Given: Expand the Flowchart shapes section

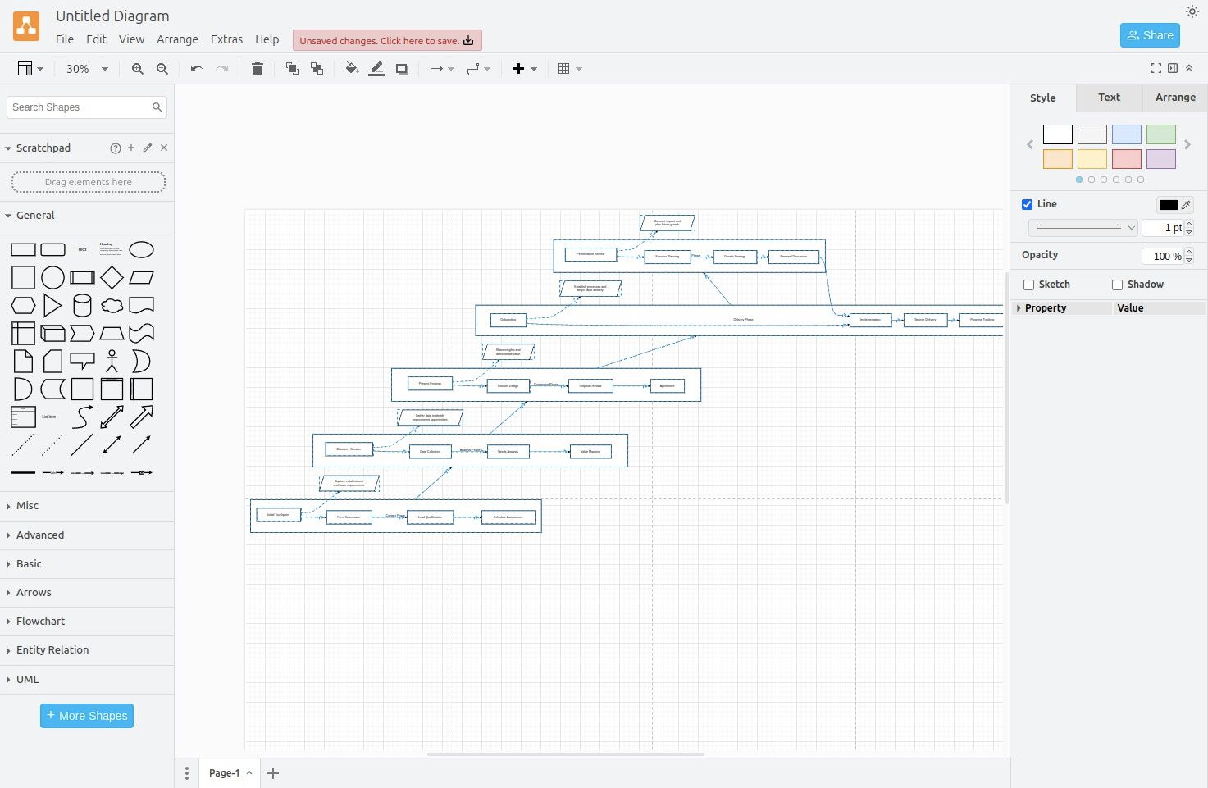Looking at the screenshot, I should 41,621.
